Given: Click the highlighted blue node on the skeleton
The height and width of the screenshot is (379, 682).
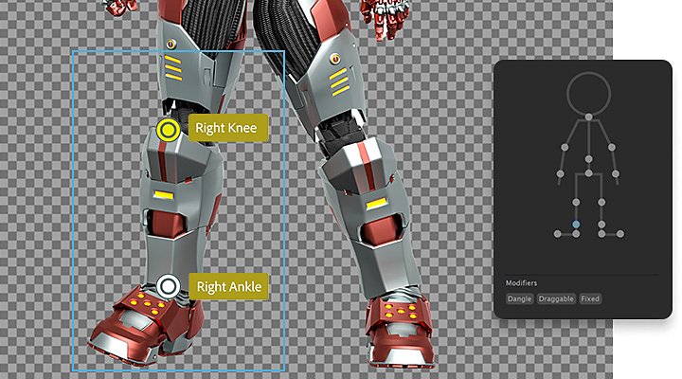Looking at the screenshot, I should pos(576,225).
